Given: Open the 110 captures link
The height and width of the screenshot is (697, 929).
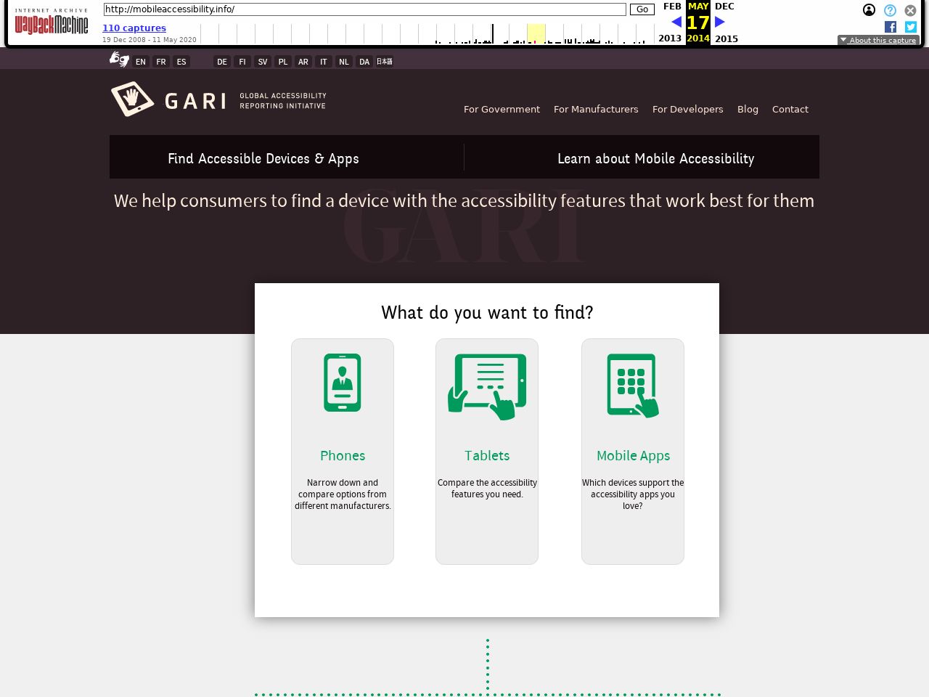Looking at the screenshot, I should click(x=134, y=28).
